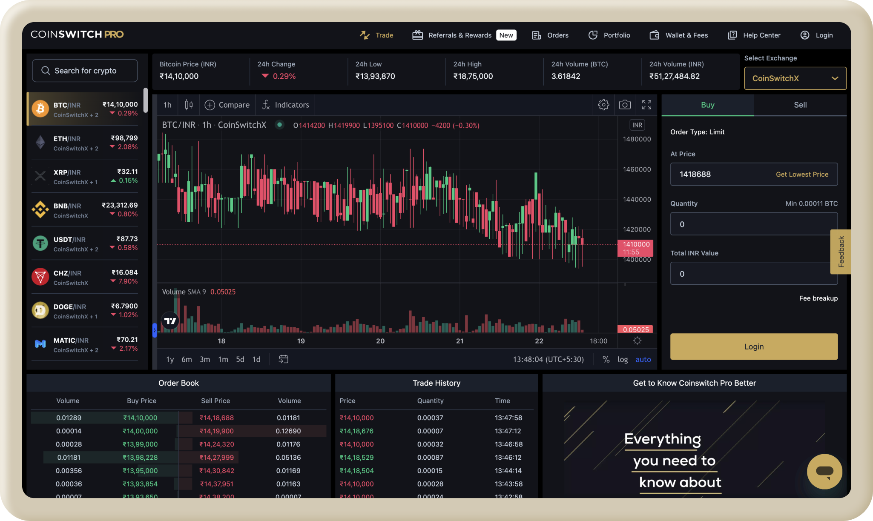Click the Ethereum coin icon

40,142
